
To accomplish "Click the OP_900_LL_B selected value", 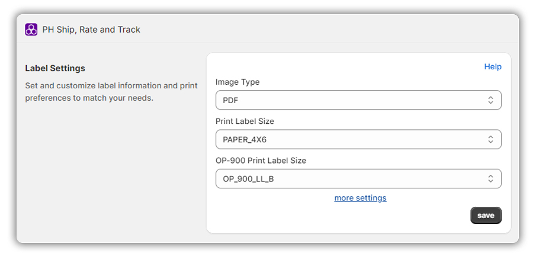I will (x=248, y=179).
